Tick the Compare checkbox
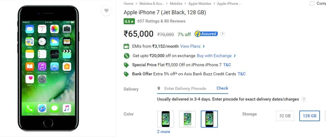This screenshot has width=326, height=137. coord(312,3)
